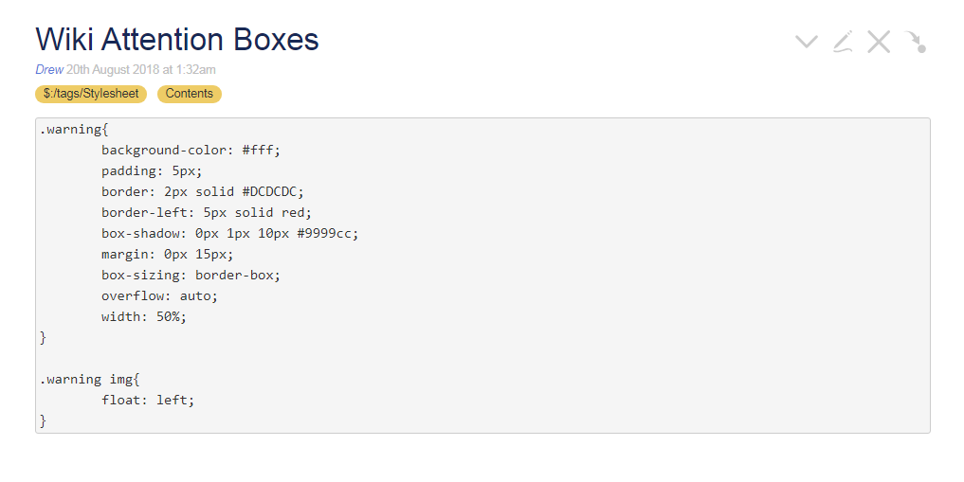Click the border-left red declaration line
This screenshot has width=964, height=482.
coord(207,212)
